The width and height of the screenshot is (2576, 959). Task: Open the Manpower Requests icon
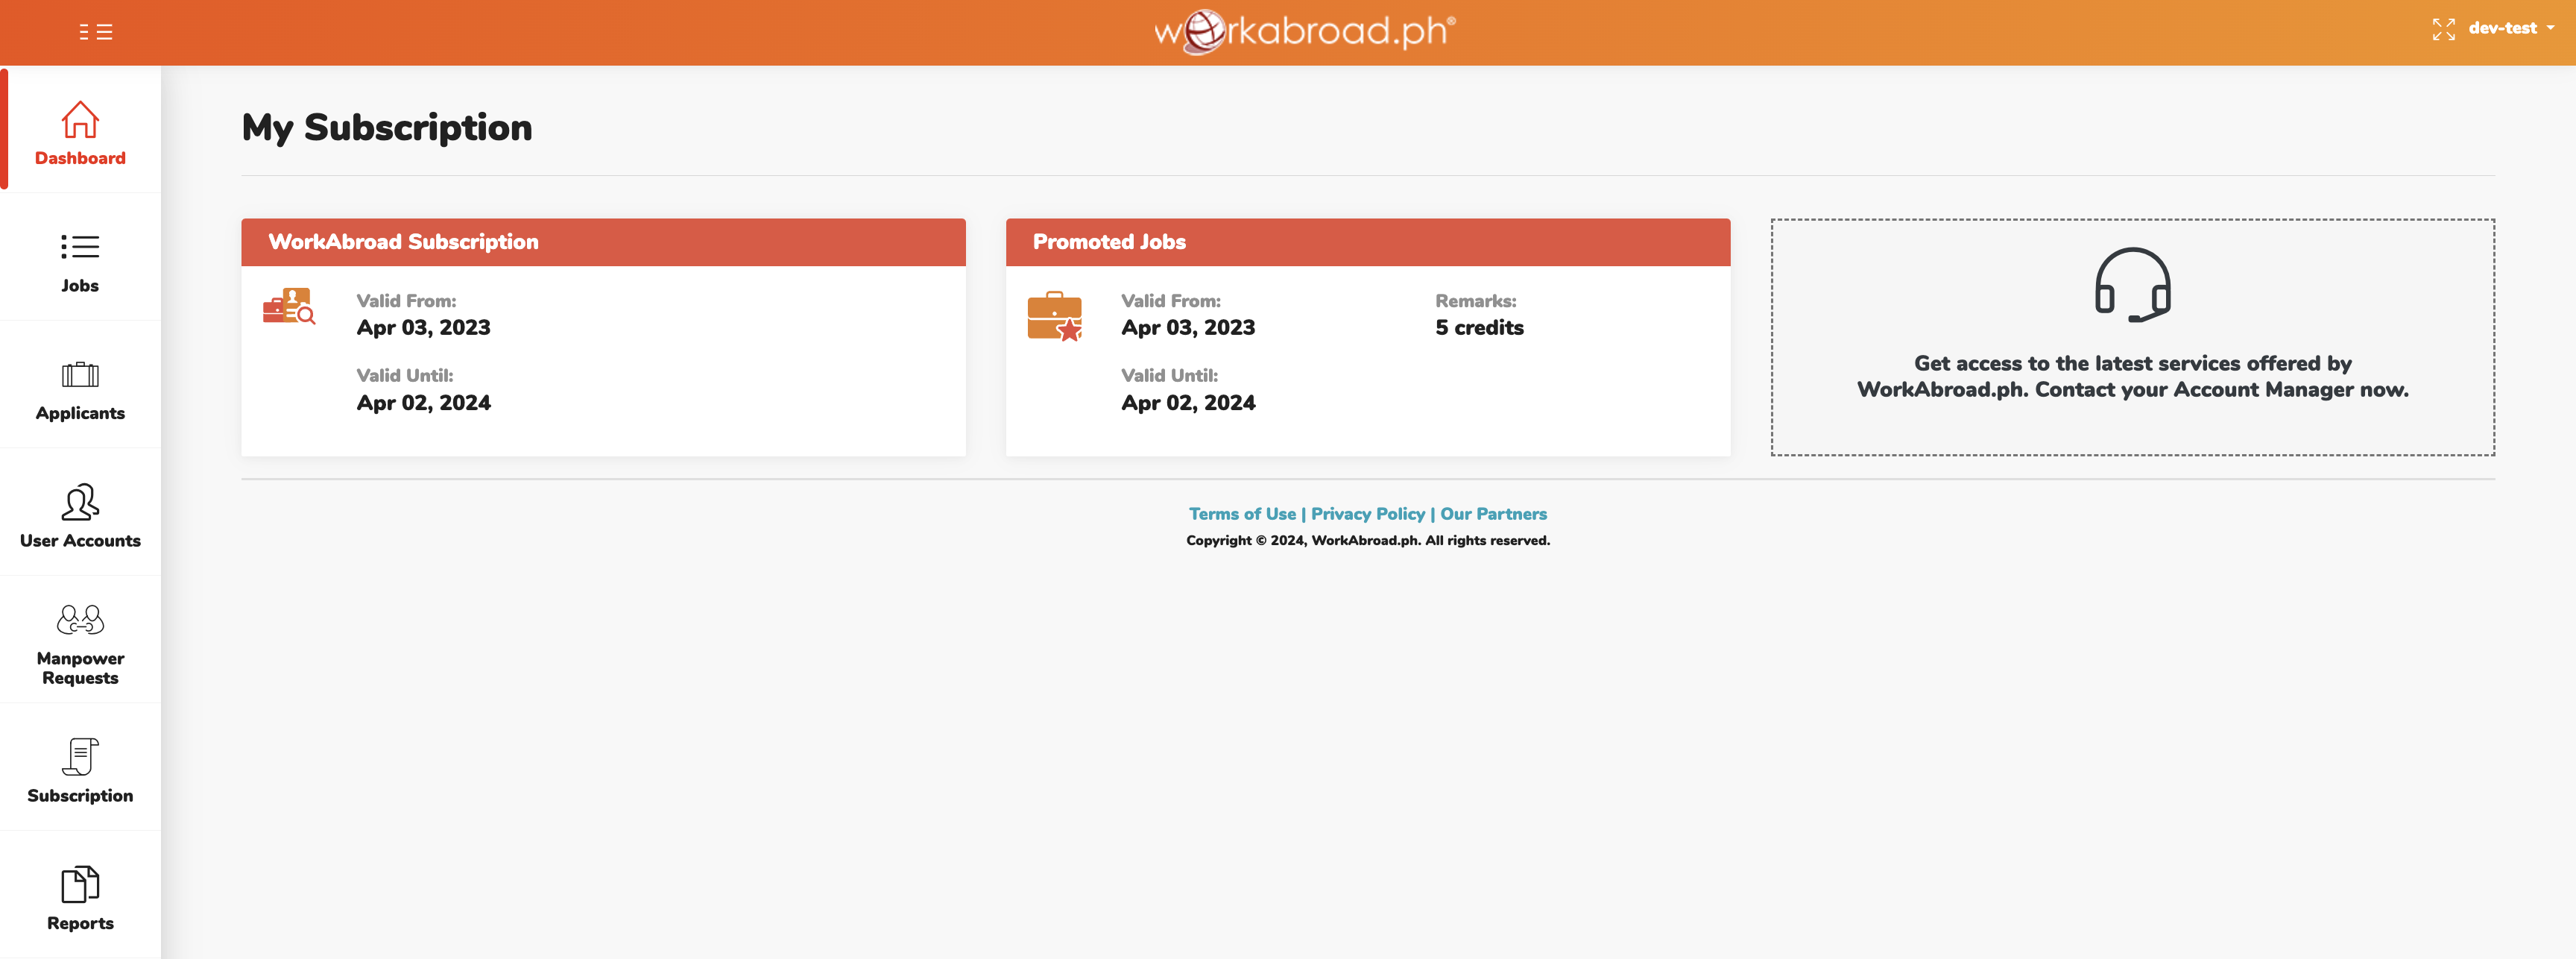click(x=80, y=620)
